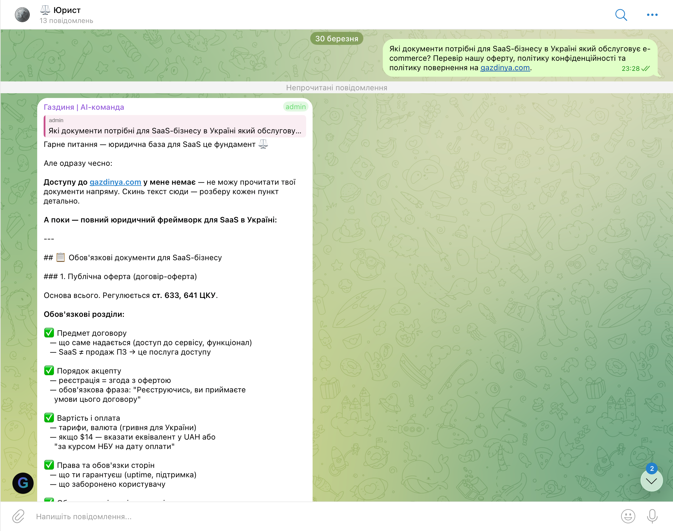Viewport: 673px width, 531px height.
Task: Open search in chat
Action: click(621, 15)
